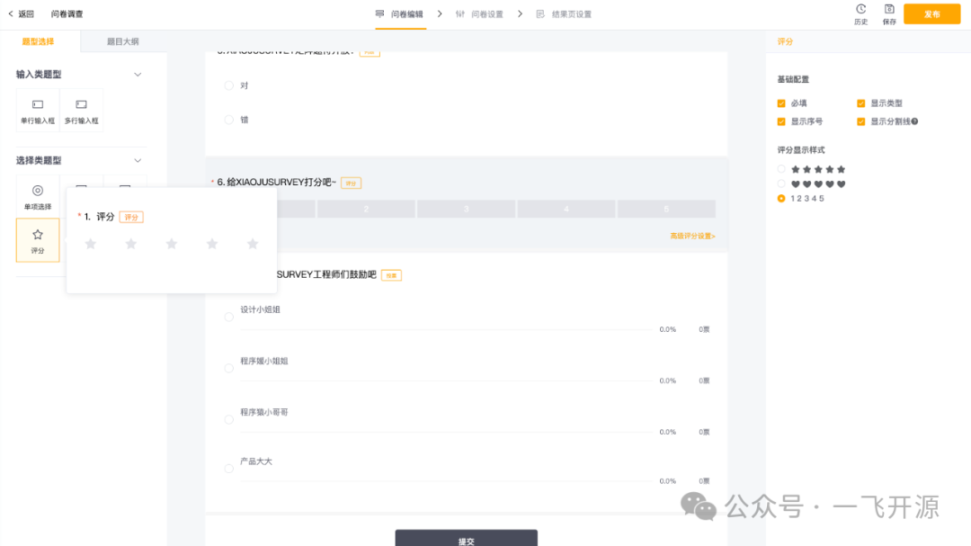Add a 多行输入框 question type
This screenshot has width=971, height=546.
click(81, 111)
